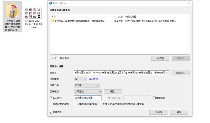210x123 pixels.
Task: Open the 压缩分卷 dropdown
Action: pyautogui.click(x=87, y=85)
